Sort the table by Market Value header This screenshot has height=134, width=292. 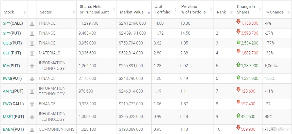(132, 12)
